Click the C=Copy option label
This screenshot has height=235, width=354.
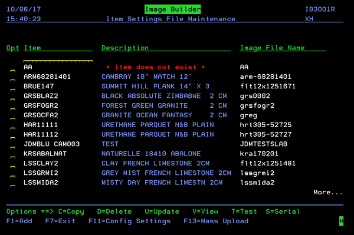point(71,211)
